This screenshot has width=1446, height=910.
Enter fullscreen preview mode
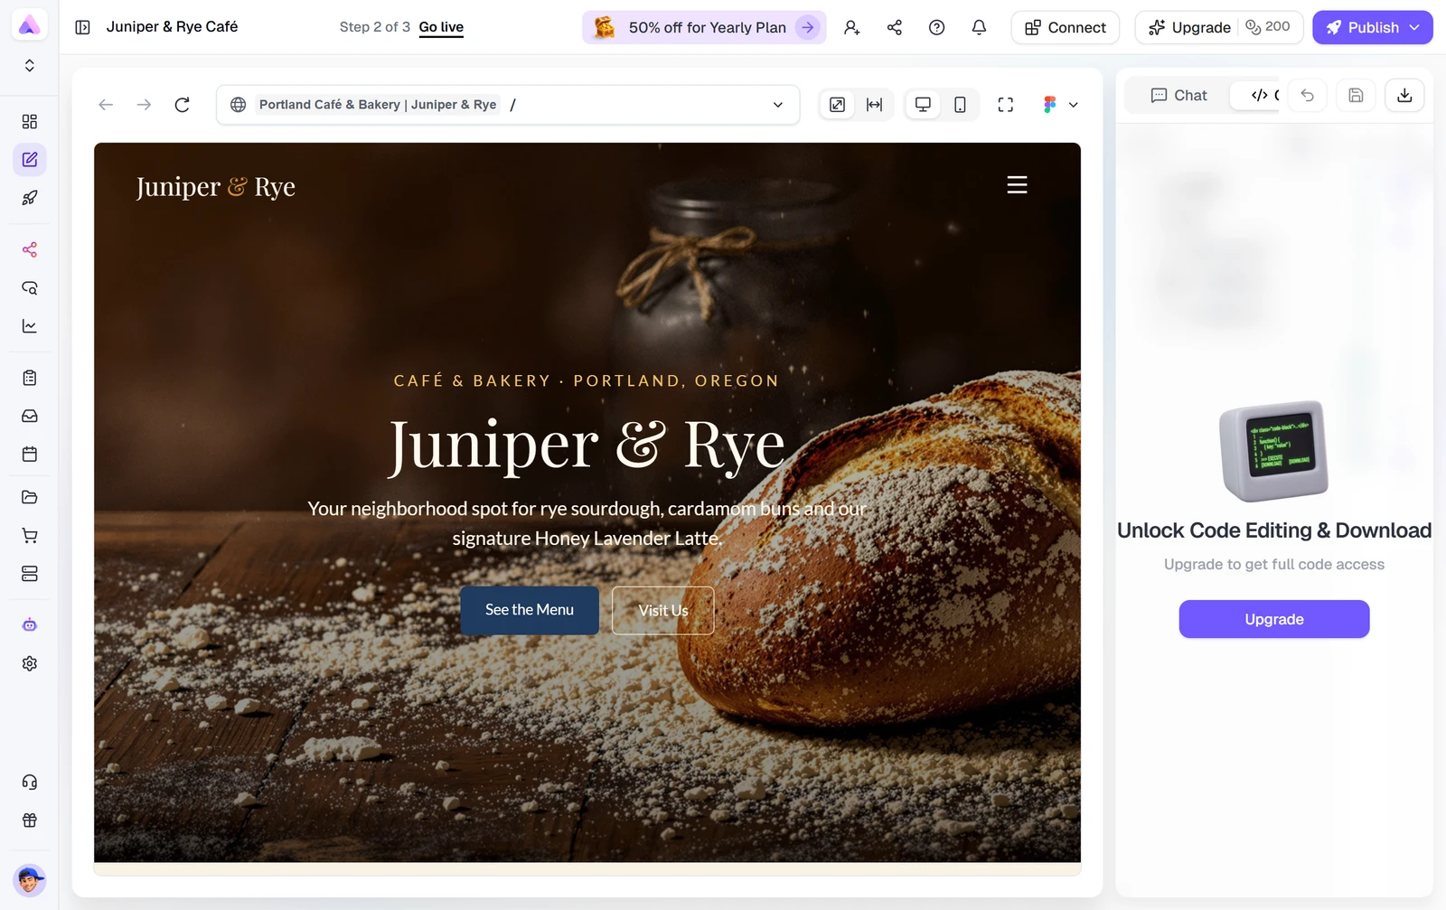(x=1005, y=105)
